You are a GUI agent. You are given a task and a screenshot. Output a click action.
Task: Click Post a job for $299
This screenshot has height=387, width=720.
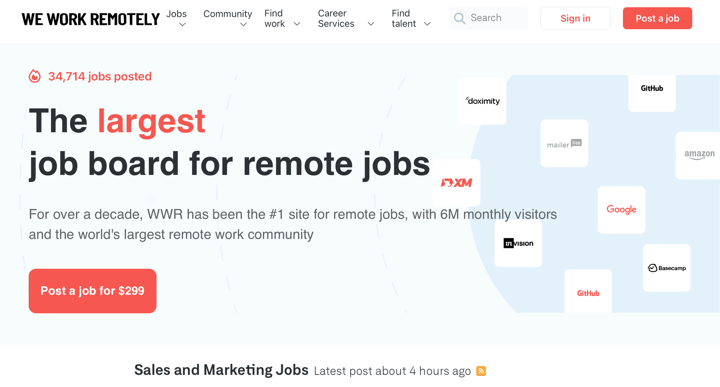pyautogui.click(x=93, y=291)
